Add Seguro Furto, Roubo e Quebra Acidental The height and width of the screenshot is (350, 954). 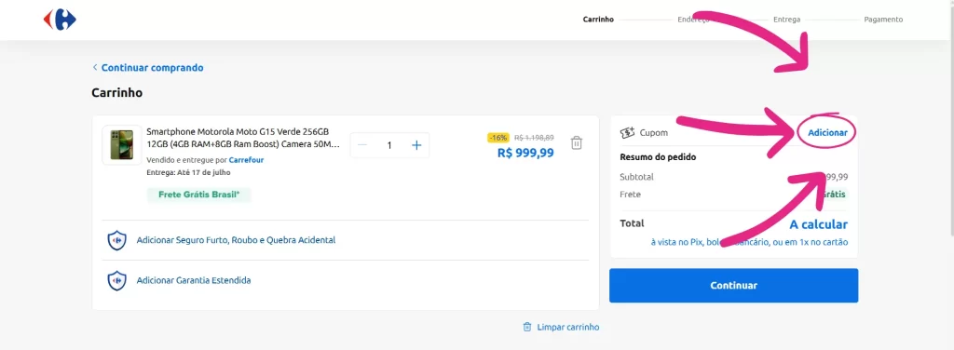click(236, 240)
